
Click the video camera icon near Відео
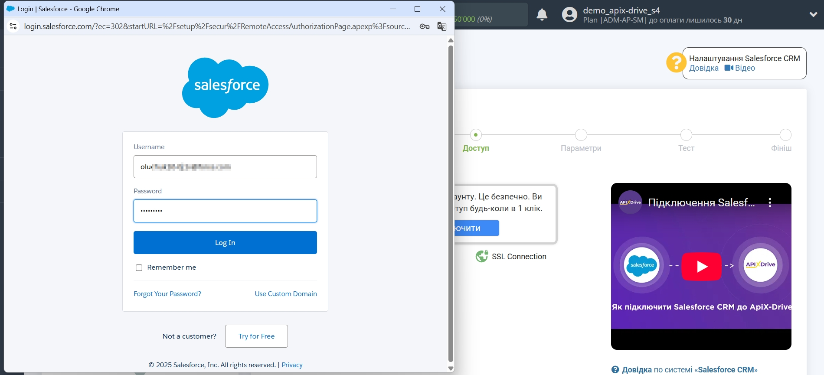pos(729,68)
